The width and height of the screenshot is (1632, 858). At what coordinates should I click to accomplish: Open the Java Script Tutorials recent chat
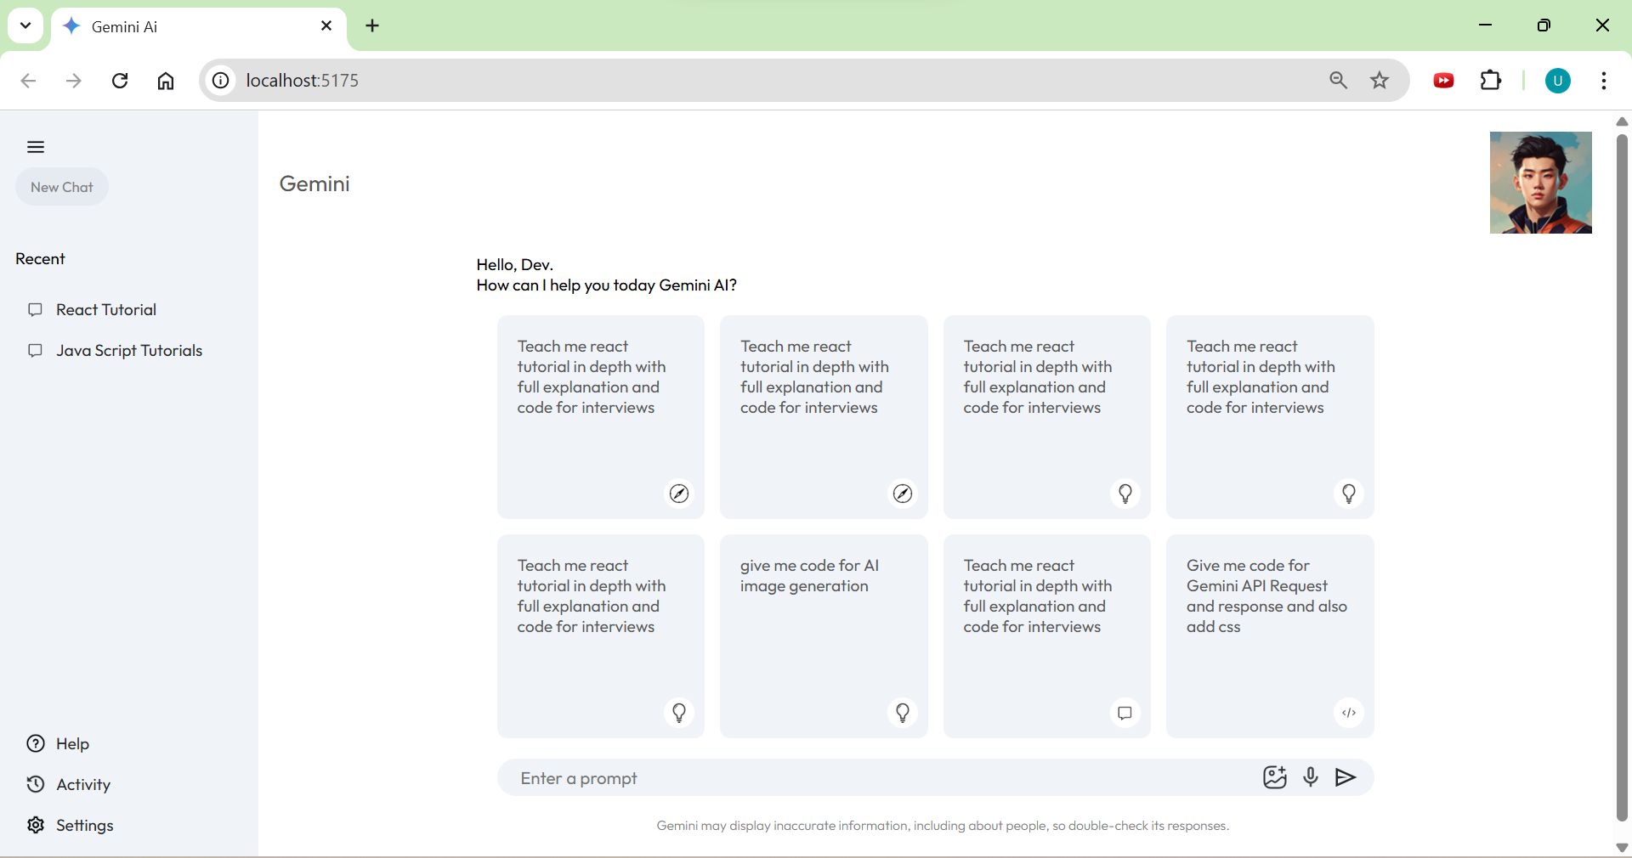tap(128, 351)
